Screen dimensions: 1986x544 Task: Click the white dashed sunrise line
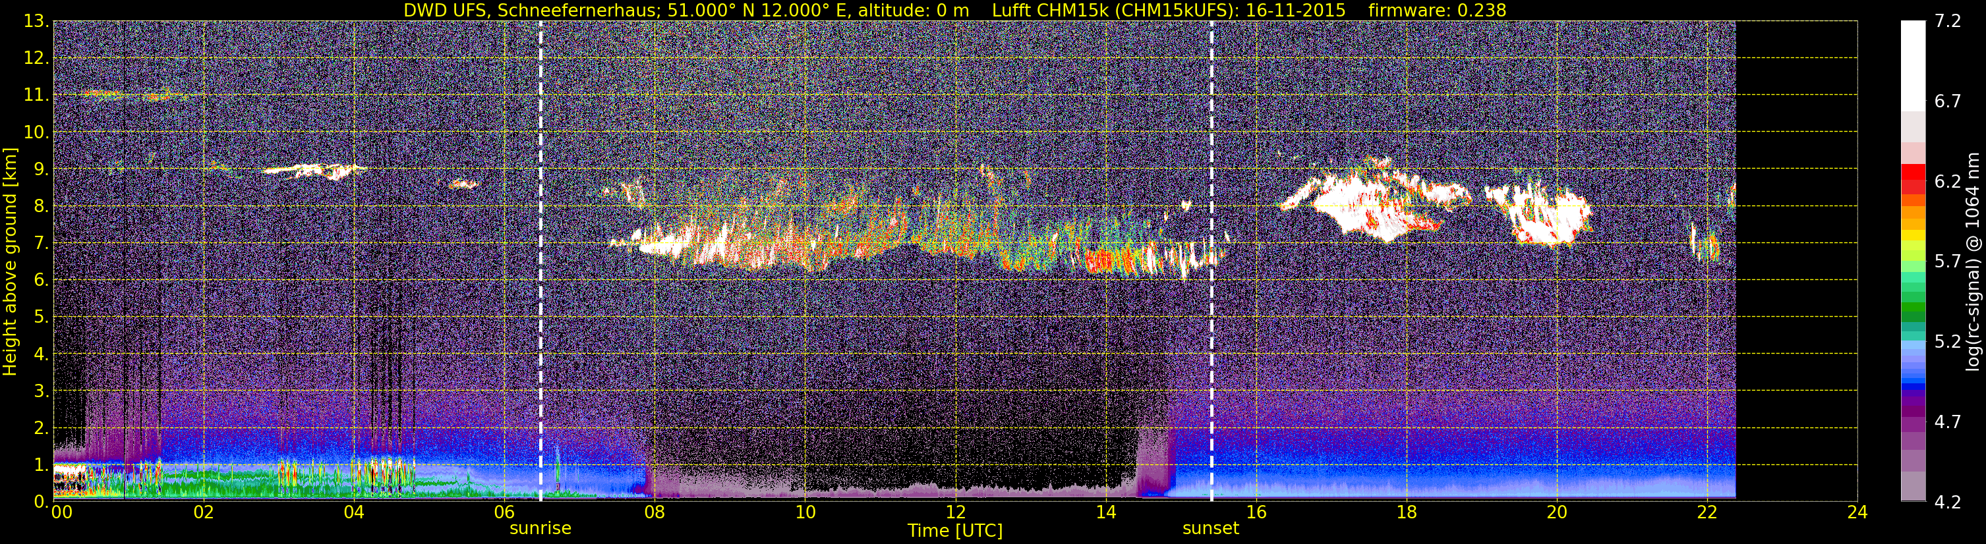click(540, 261)
